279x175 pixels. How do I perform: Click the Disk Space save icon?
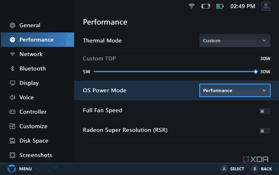point(13,141)
